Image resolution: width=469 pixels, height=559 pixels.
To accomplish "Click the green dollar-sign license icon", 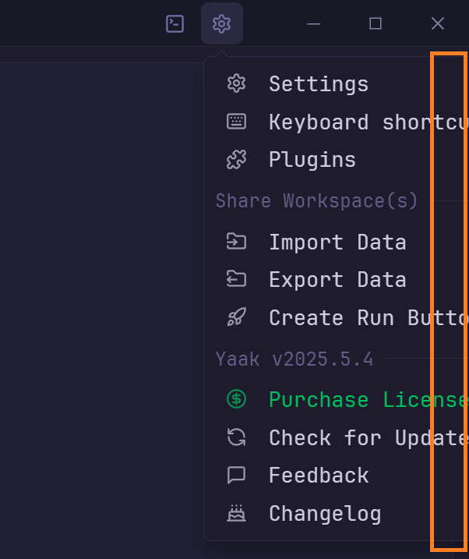I will point(236,399).
